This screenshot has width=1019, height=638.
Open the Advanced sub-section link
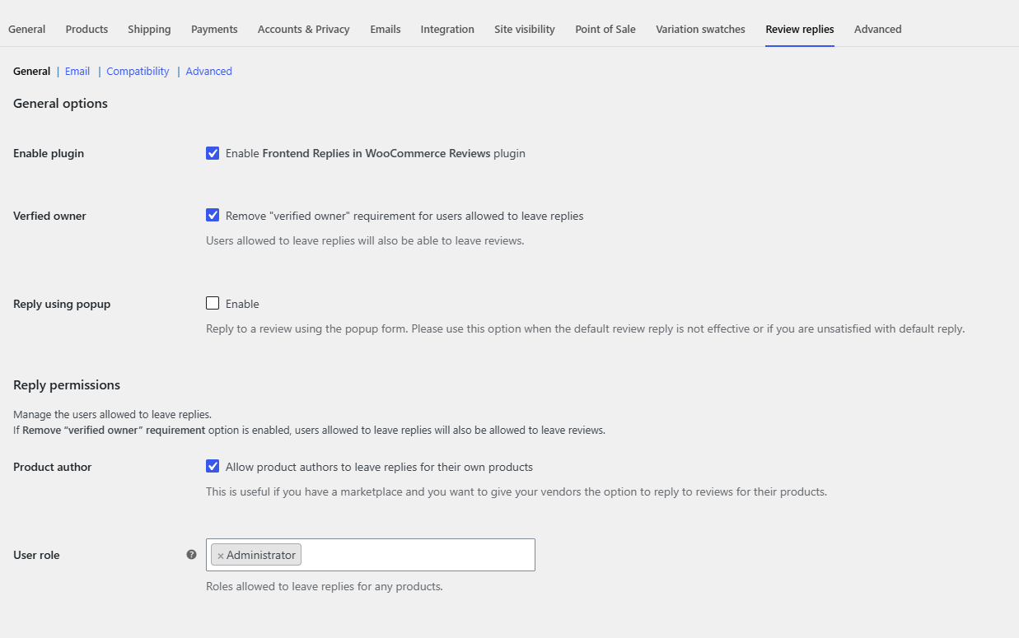(x=209, y=72)
